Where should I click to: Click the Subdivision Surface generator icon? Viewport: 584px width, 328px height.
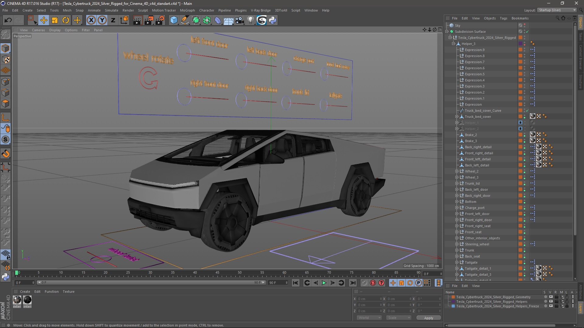tap(196, 20)
